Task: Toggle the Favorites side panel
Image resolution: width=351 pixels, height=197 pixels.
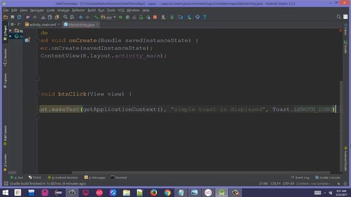Action: [5, 163]
